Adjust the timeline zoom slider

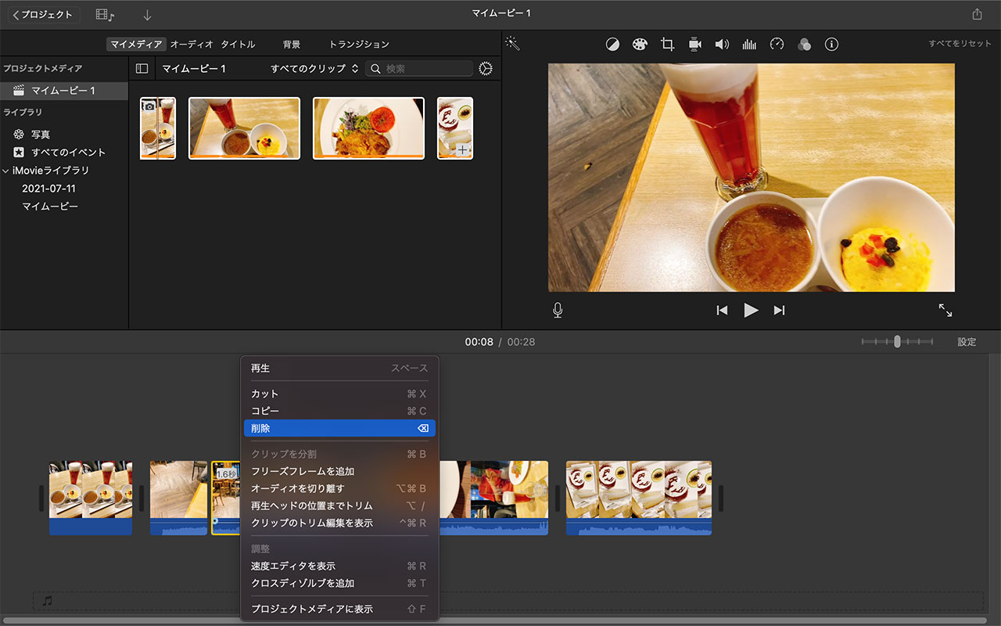coord(897,342)
